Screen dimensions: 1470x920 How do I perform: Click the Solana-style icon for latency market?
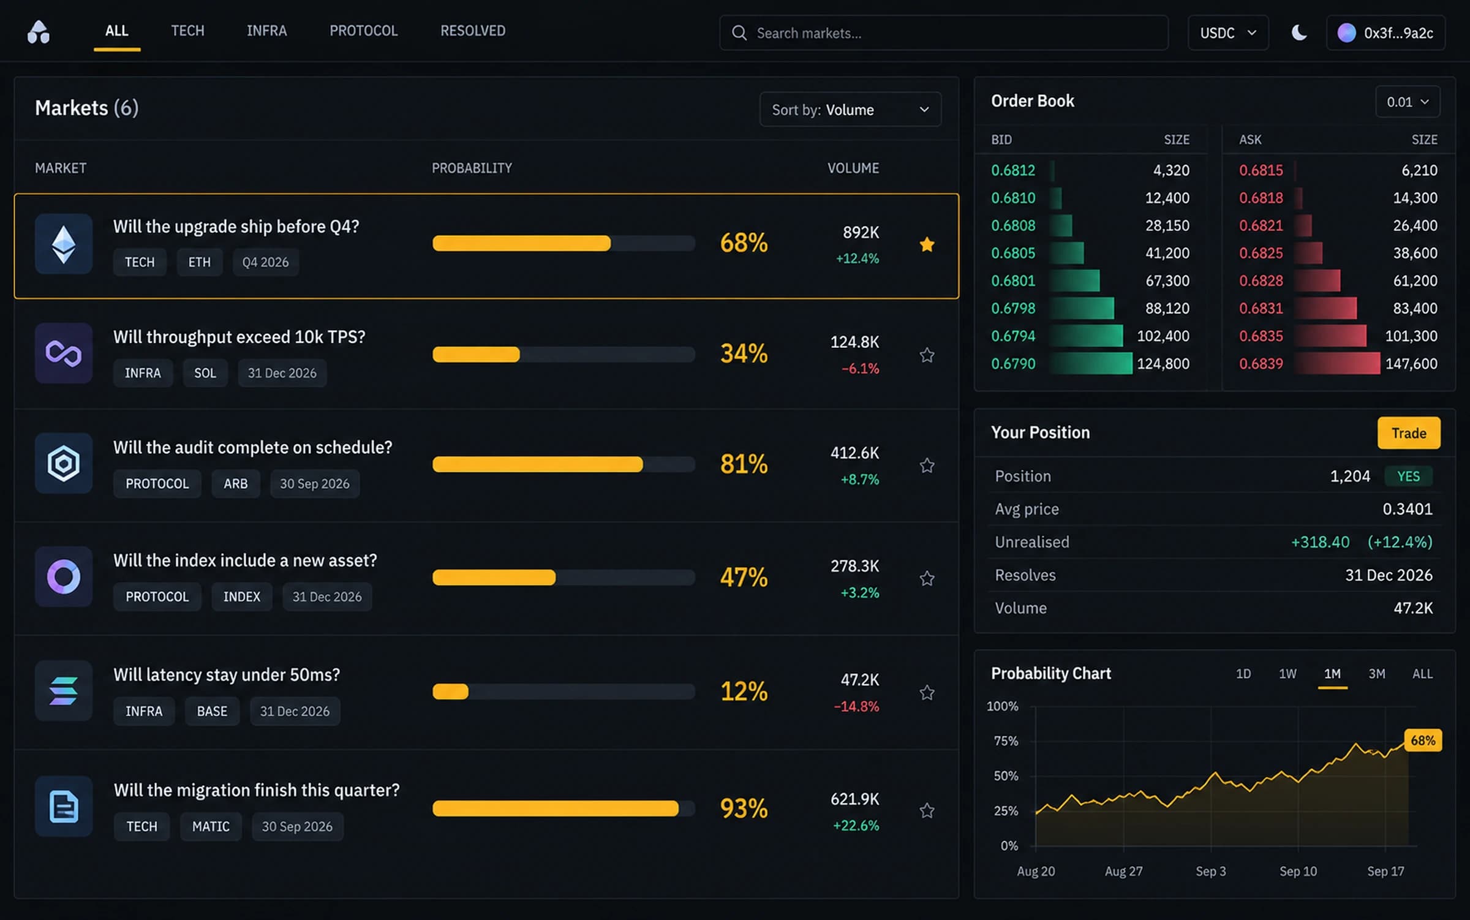coord(64,691)
